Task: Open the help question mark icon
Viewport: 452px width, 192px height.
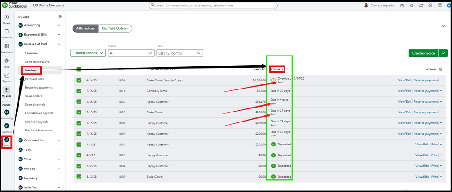Action: coord(440,5)
